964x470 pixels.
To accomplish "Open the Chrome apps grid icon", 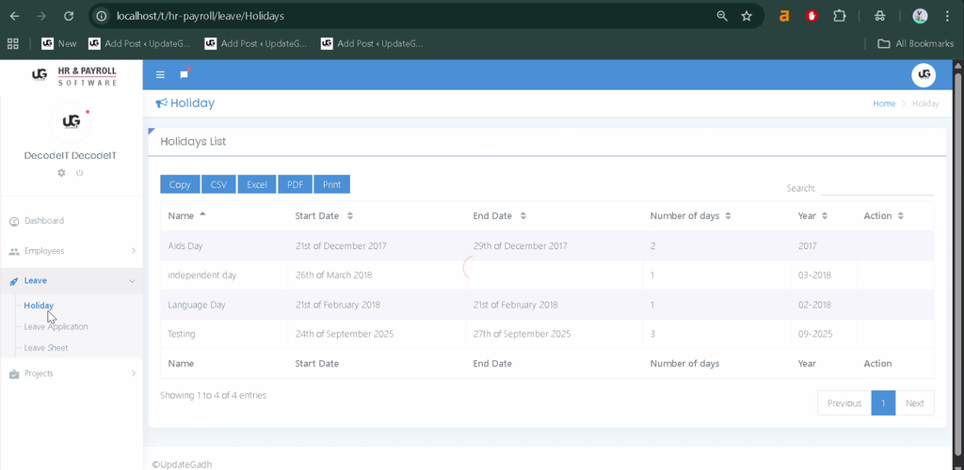I will pos(12,43).
